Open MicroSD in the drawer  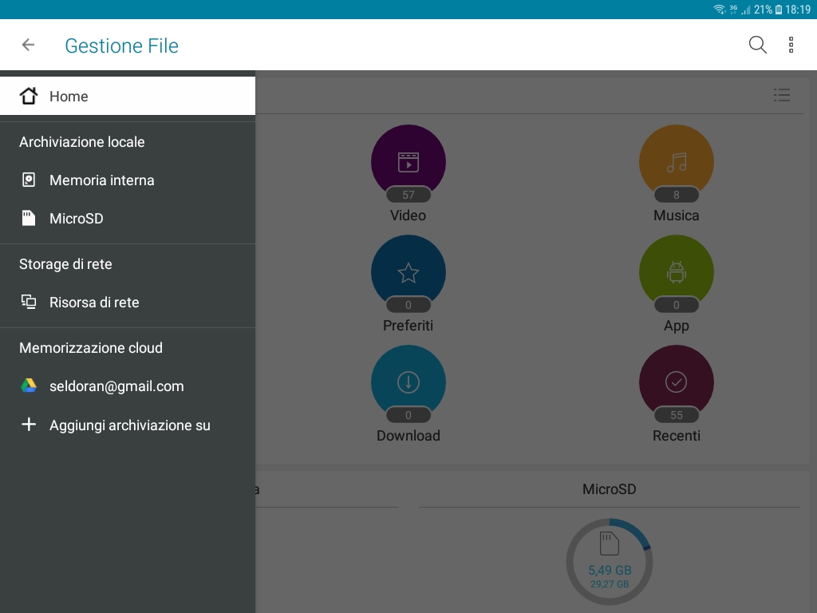tap(128, 219)
